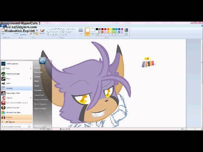Pick the green color swatch in palette

click(114, 29)
